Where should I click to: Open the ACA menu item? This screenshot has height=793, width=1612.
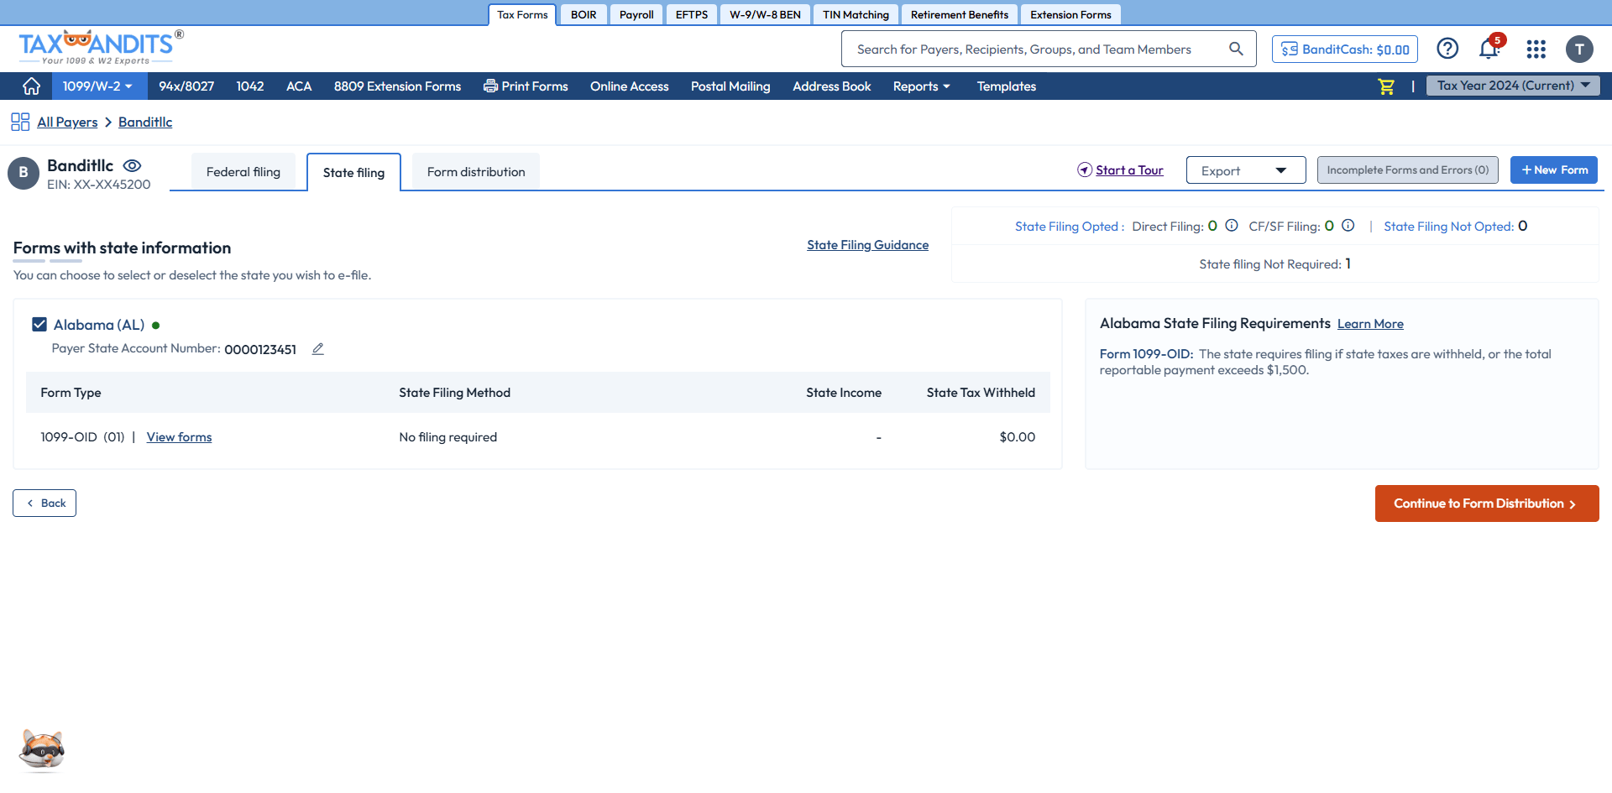point(299,86)
